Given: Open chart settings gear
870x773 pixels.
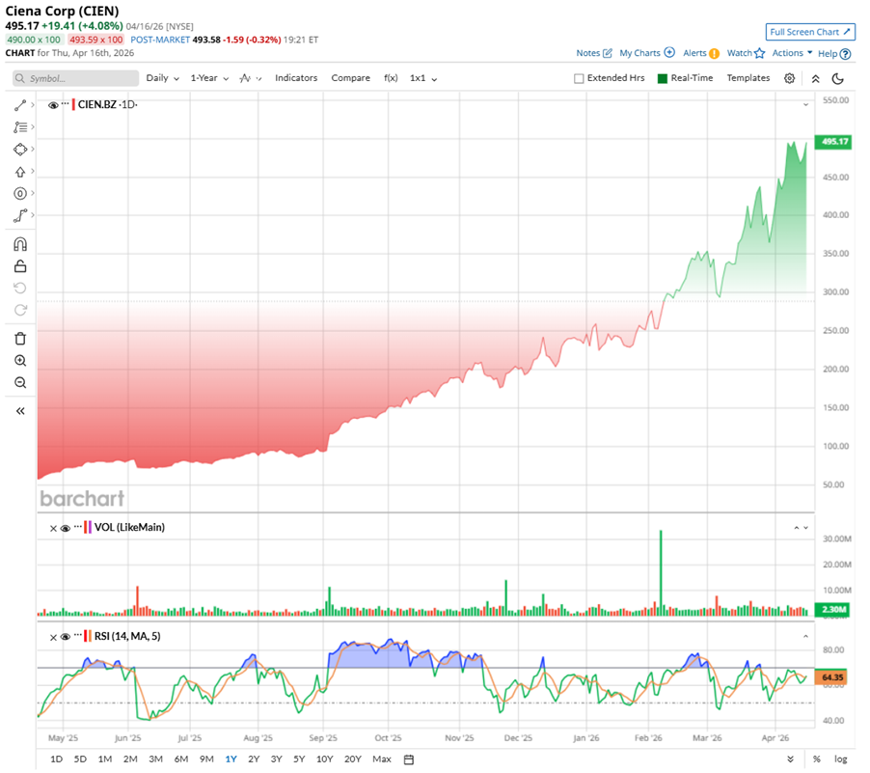Looking at the screenshot, I should pos(789,78).
